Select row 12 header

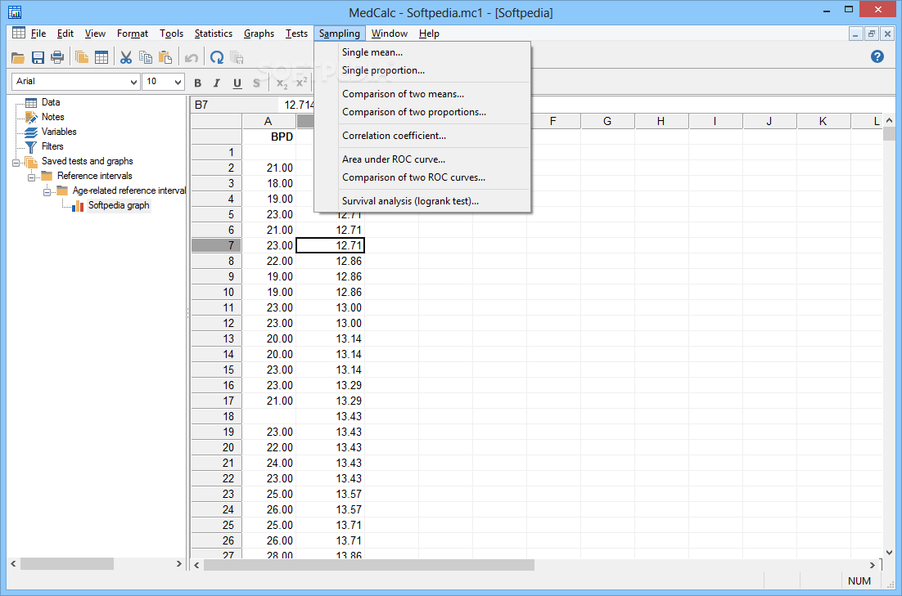coord(216,323)
